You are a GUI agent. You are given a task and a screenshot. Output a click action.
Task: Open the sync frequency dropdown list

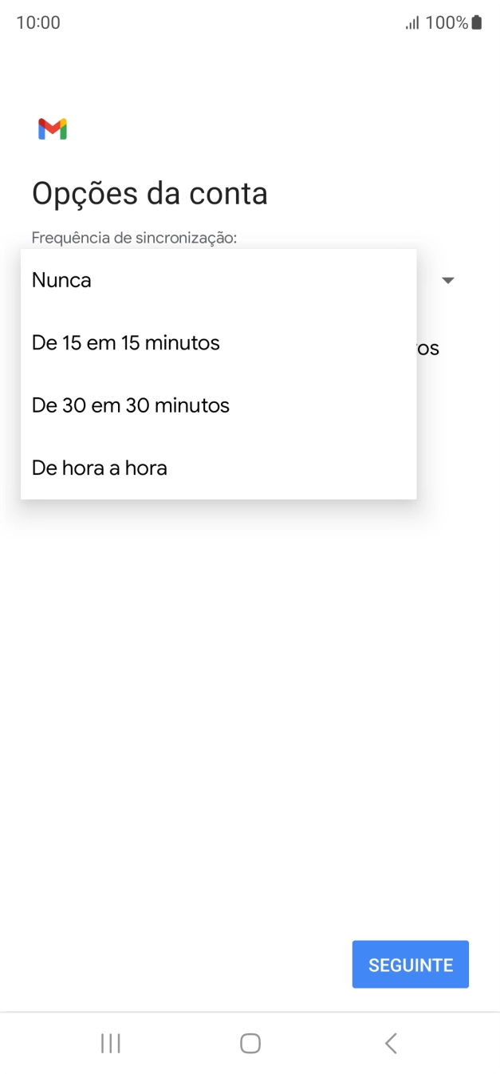click(x=448, y=280)
